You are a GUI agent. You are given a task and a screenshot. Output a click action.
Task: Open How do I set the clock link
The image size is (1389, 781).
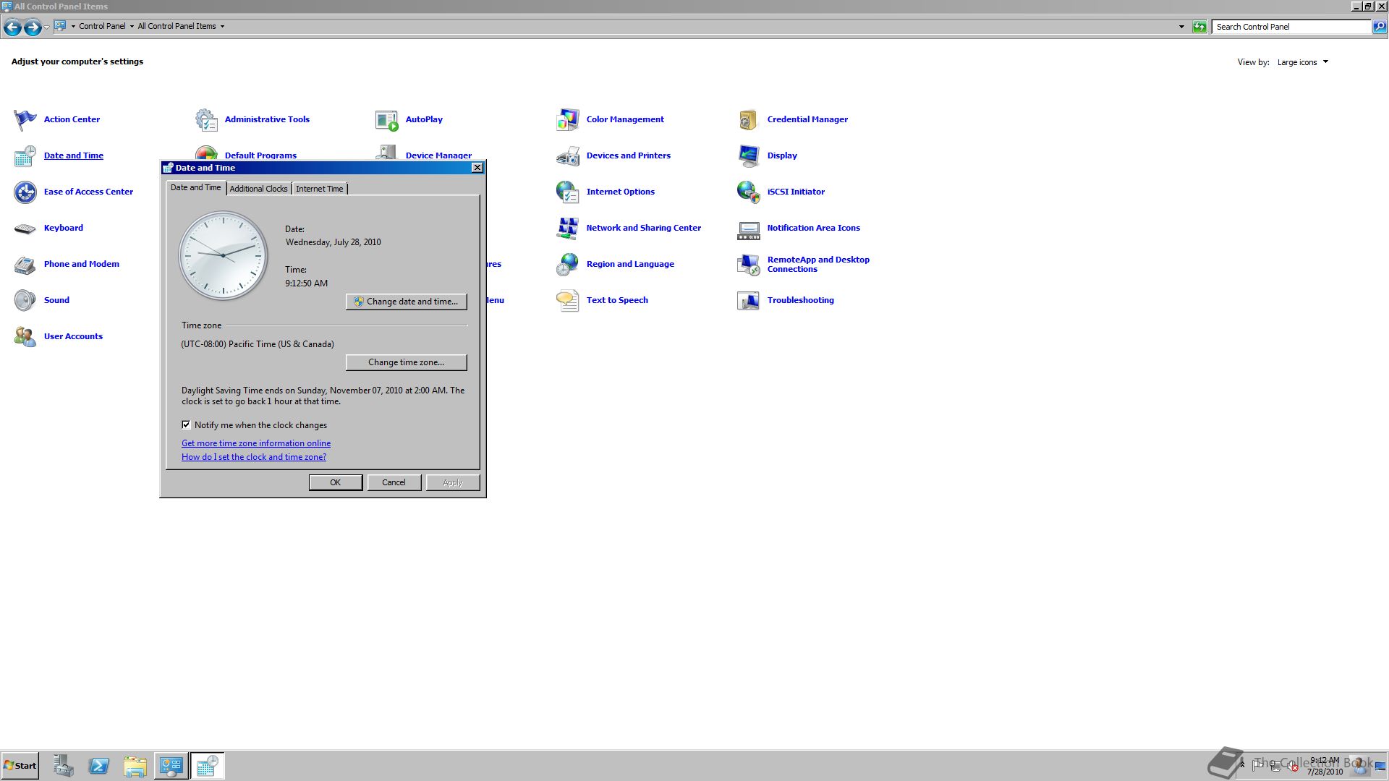pyautogui.click(x=254, y=457)
